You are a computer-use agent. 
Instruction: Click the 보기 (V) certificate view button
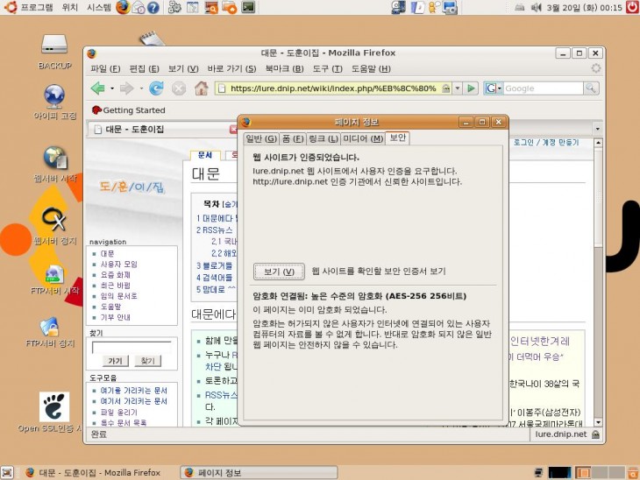coord(279,272)
